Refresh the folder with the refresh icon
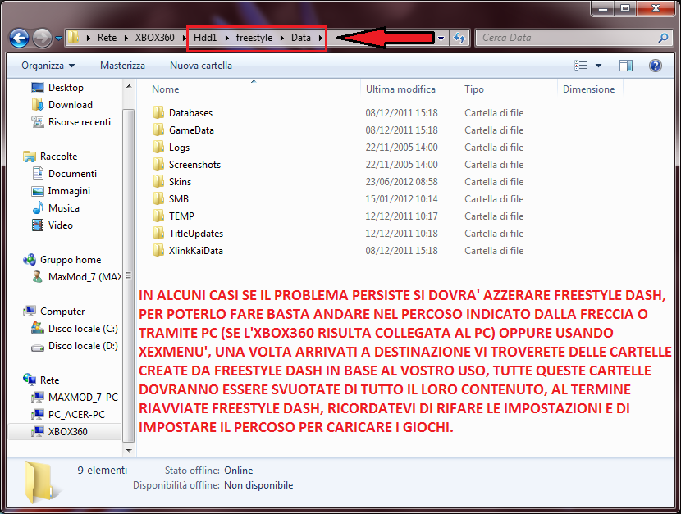The width and height of the screenshot is (681, 514). (x=459, y=37)
